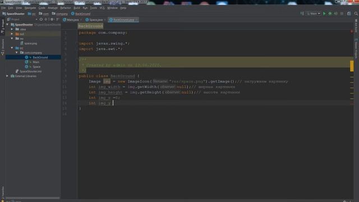Viewport: 359px width, 202px height.
Task: Open the Help menu
Action: pyautogui.click(x=123, y=8)
